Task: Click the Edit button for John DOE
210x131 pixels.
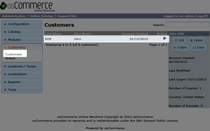Action: [179, 40]
